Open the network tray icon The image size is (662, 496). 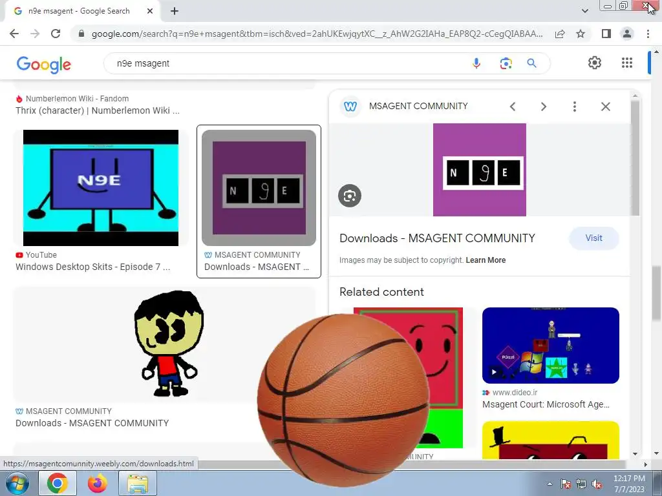pos(581,484)
